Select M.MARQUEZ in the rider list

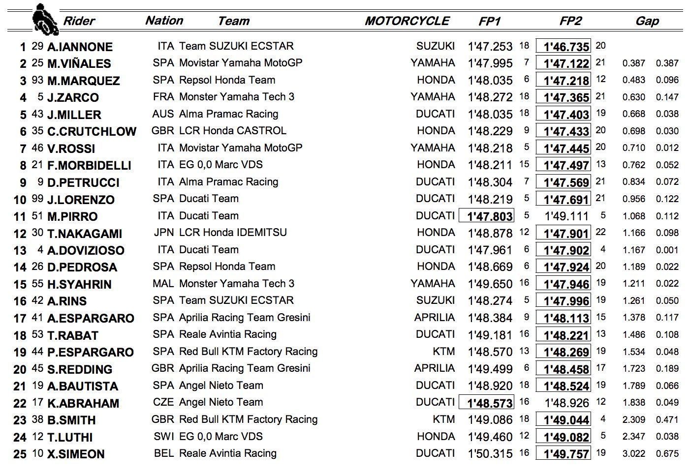click(x=83, y=81)
